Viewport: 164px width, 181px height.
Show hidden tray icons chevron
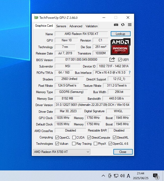[103, 176]
